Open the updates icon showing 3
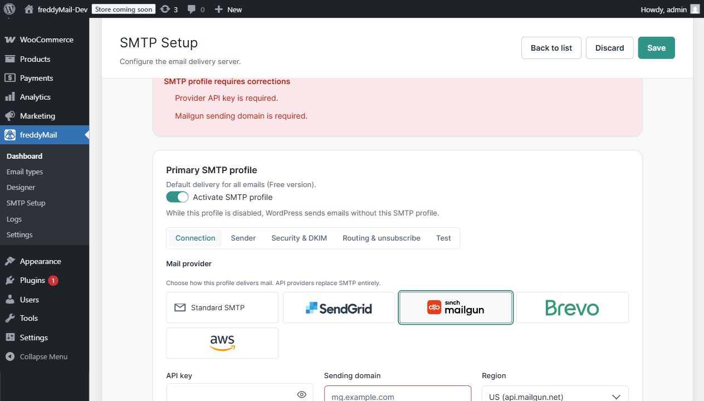 (165, 9)
